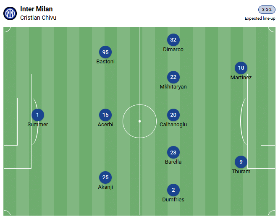The height and width of the screenshot is (219, 278).
Task: Select Calhanoglu's number 20 player marker
Action: coord(173,115)
